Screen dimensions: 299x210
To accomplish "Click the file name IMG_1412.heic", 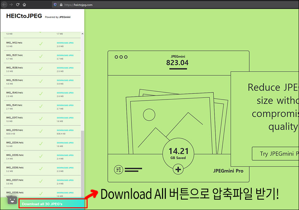I will tap(14, 43).
